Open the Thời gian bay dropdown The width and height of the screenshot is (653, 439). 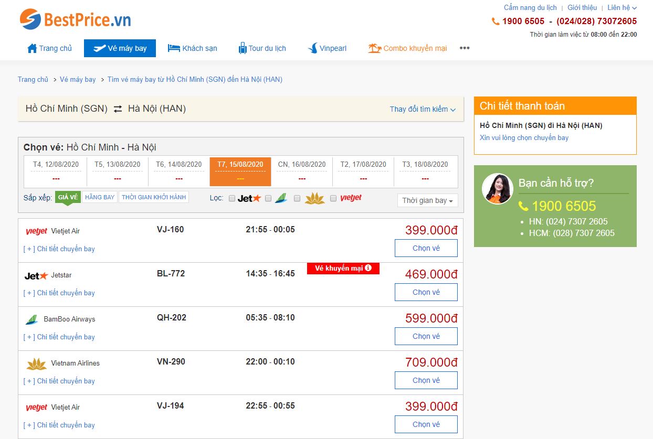click(x=427, y=201)
